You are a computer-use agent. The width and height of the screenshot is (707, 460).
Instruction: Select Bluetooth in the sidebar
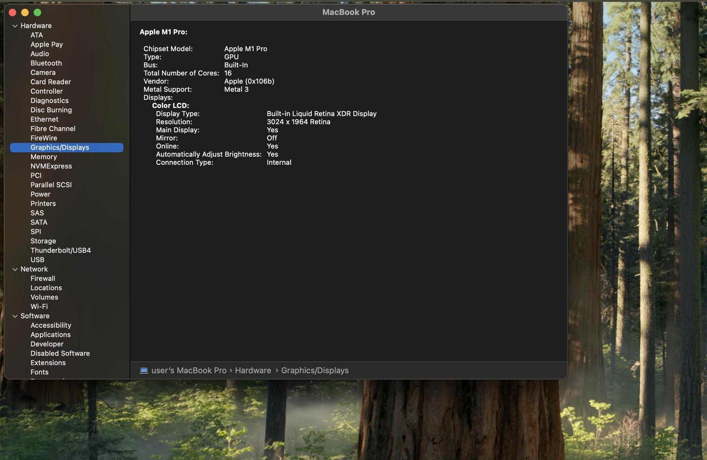(x=46, y=63)
